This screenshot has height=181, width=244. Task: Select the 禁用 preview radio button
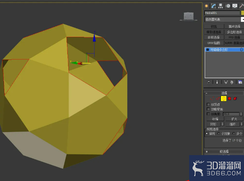[x=207, y=134]
